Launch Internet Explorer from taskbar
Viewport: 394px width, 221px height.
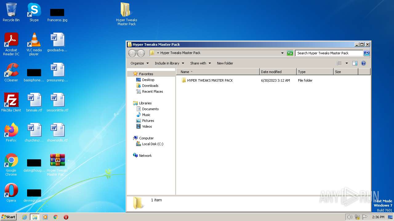(x=24, y=217)
